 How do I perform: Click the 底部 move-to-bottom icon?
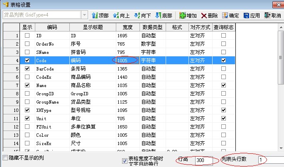coord(158,15)
